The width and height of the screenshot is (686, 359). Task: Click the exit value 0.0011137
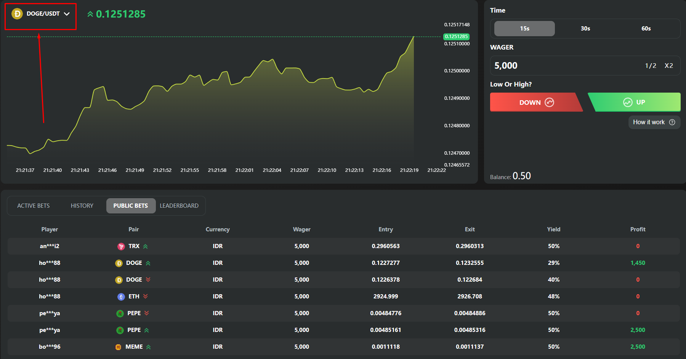point(470,347)
